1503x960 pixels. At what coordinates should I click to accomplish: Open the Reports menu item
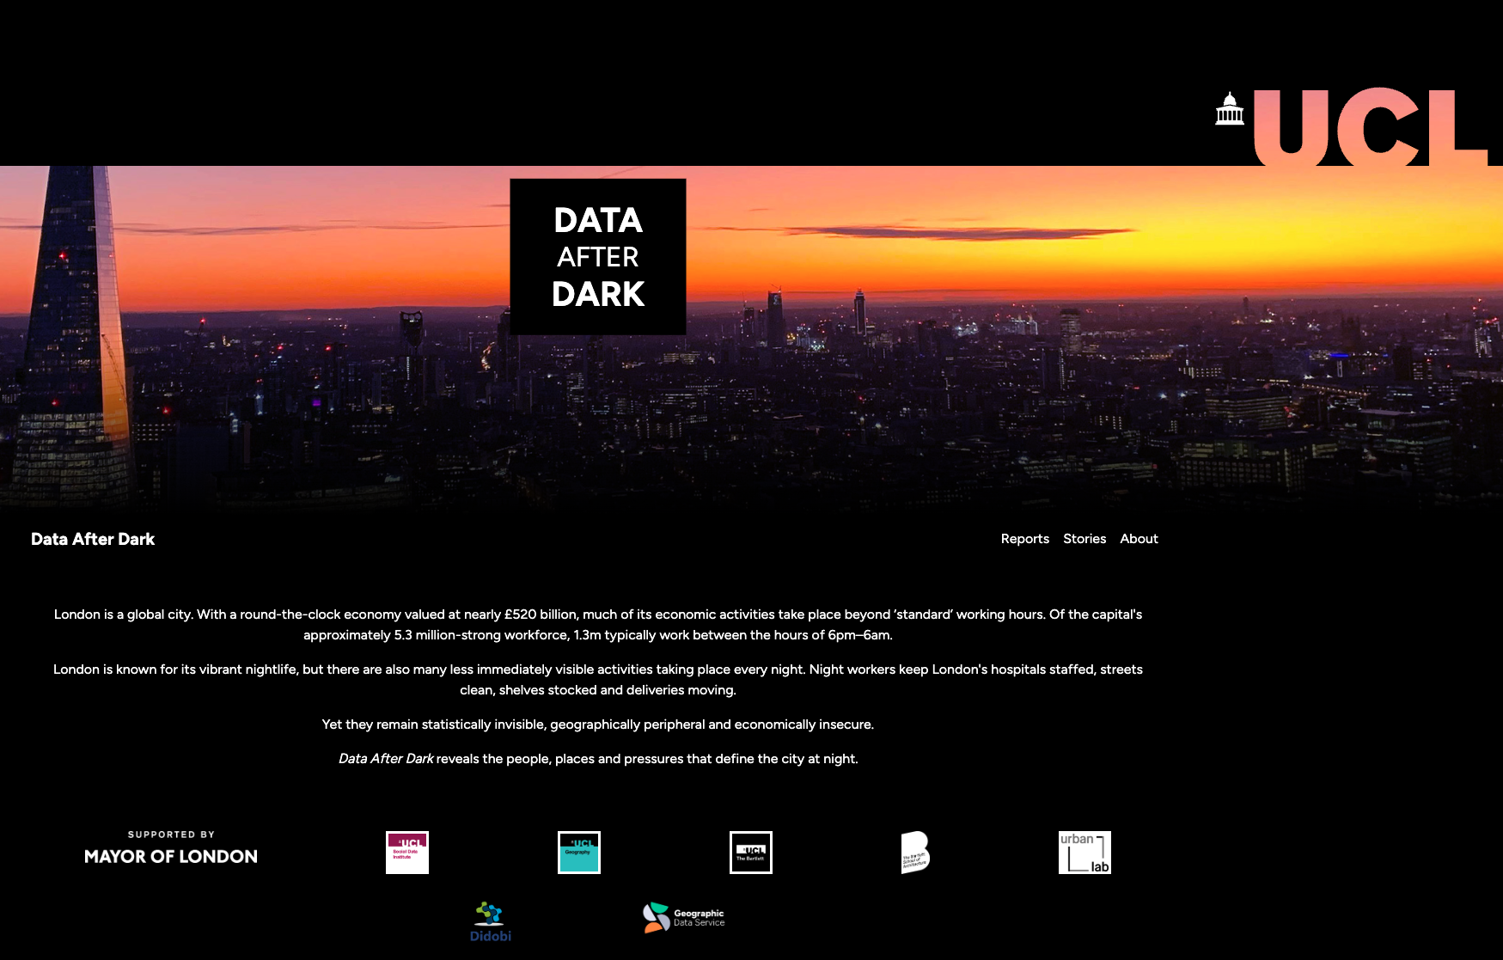[1024, 539]
